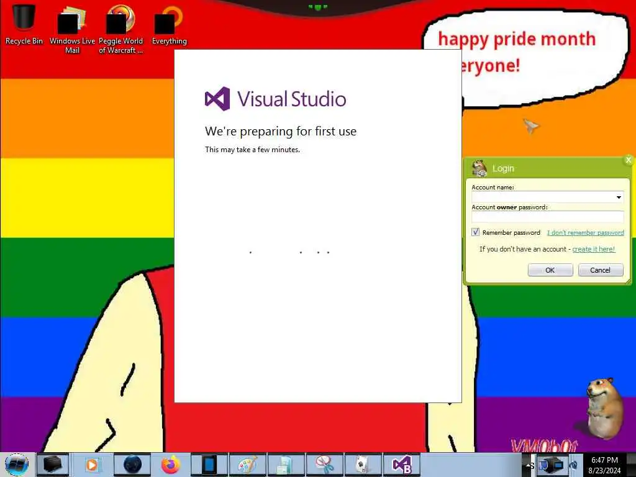Confirm Login with OK button
Screen dimensions: 636x477
coord(550,270)
